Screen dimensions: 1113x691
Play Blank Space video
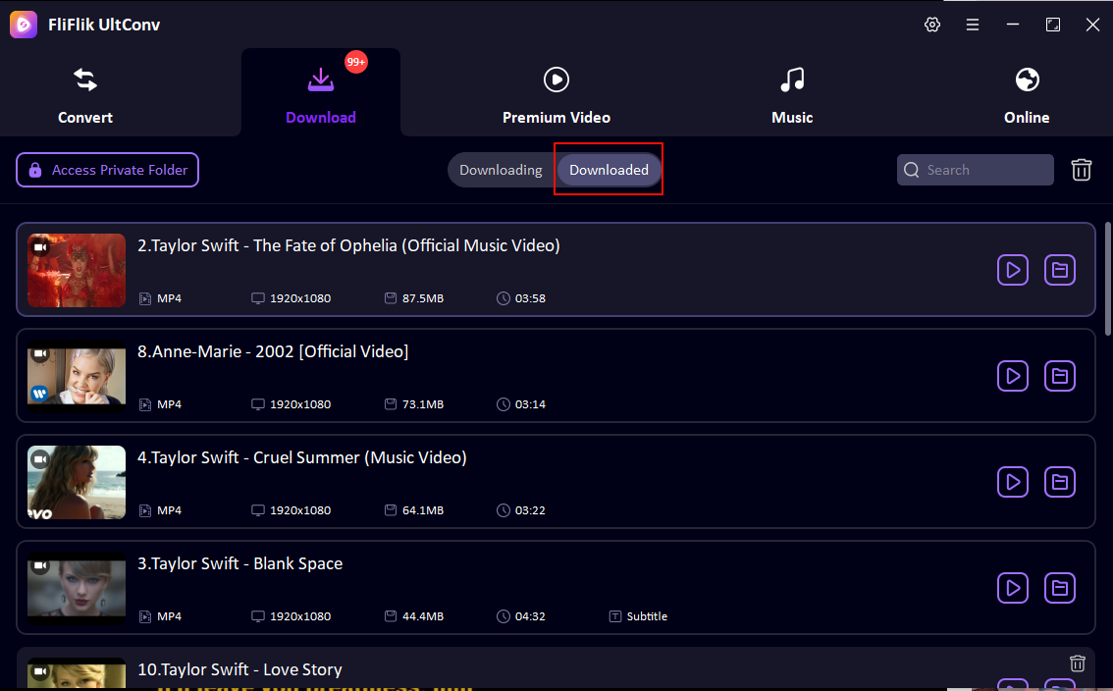1013,587
